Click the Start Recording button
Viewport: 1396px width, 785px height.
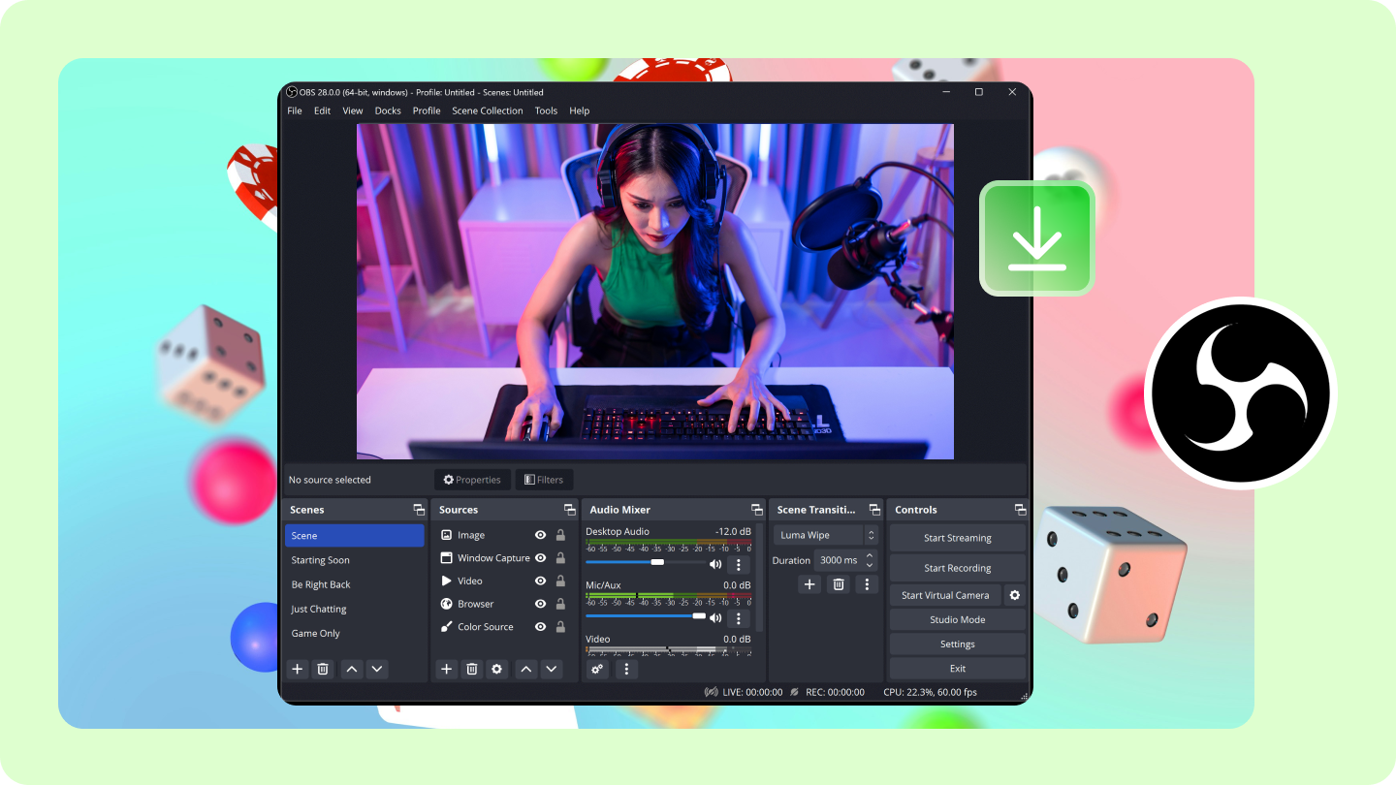(957, 568)
